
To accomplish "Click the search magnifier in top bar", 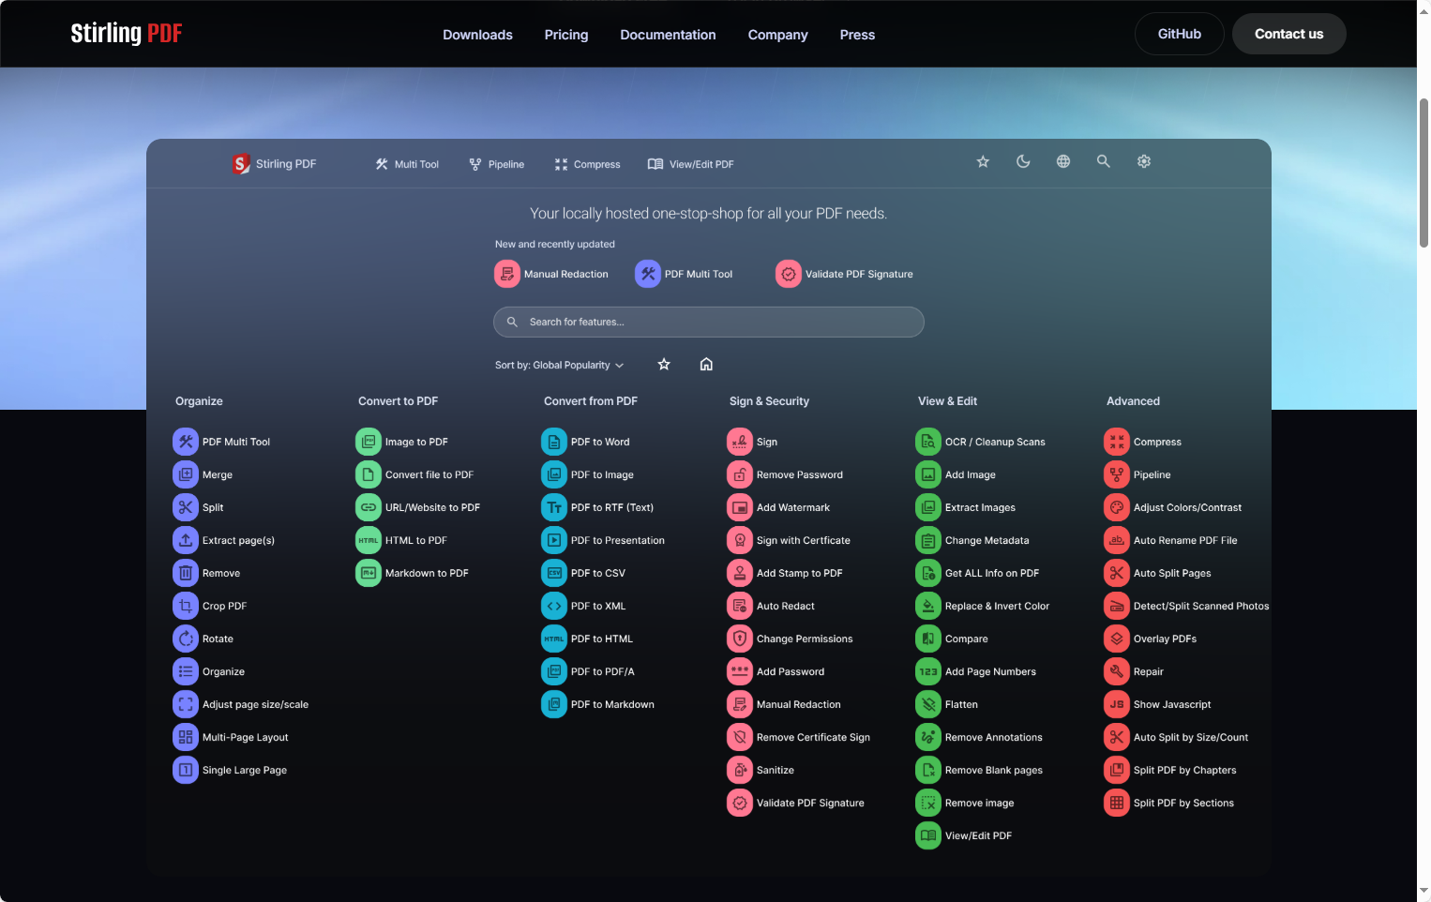I will click(1104, 161).
